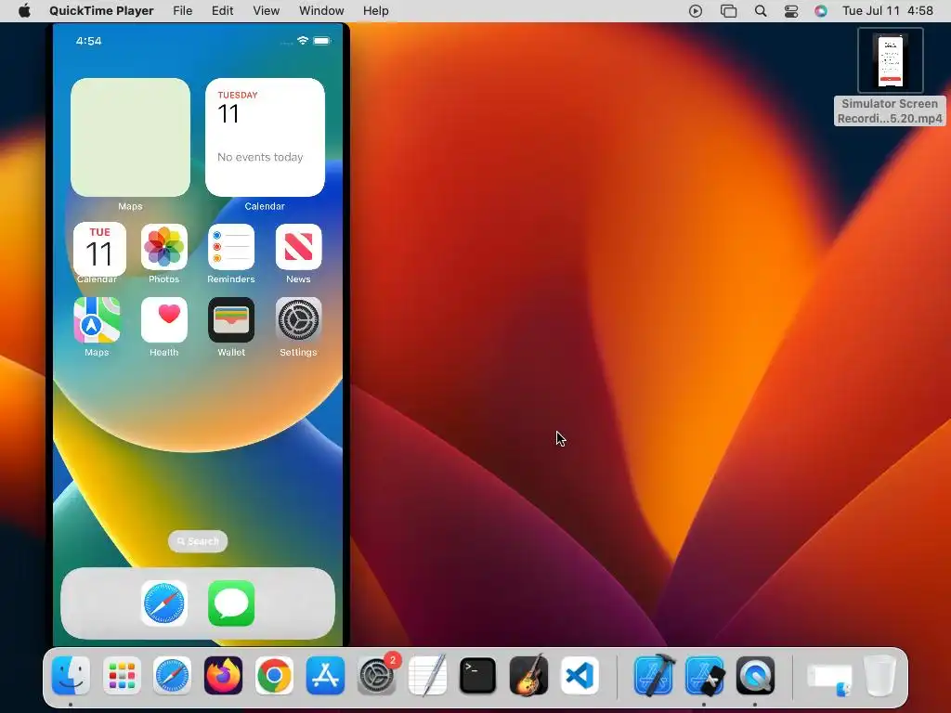Open the Simulator Screen Recording mp4 file thumbnail

[891, 60]
